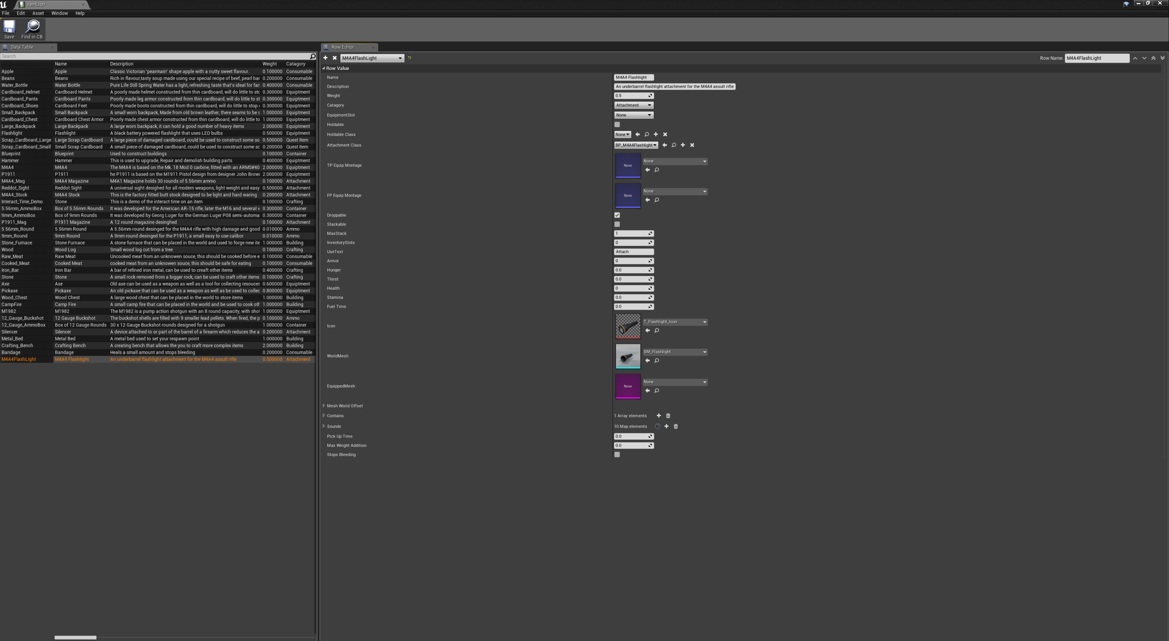Open the Asset menu
Screen dimensions: 1169x641
pos(38,13)
